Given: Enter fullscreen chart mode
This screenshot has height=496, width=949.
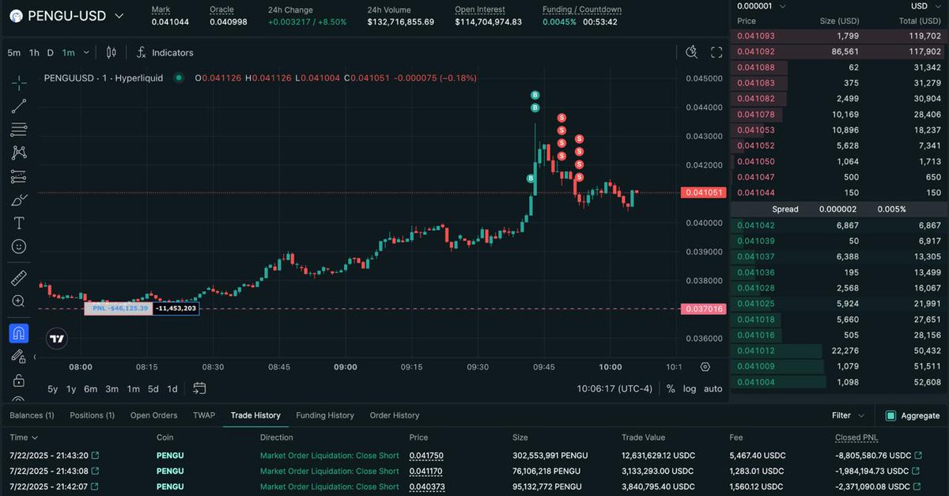Looking at the screenshot, I should [x=716, y=52].
